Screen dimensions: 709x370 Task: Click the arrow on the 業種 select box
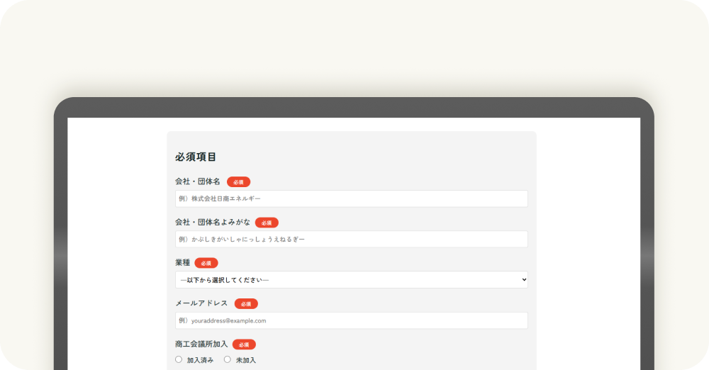tap(524, 280)
